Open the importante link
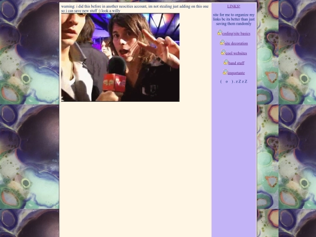Image resolution: width=316 pixels, height=237 pixels. 236,73
